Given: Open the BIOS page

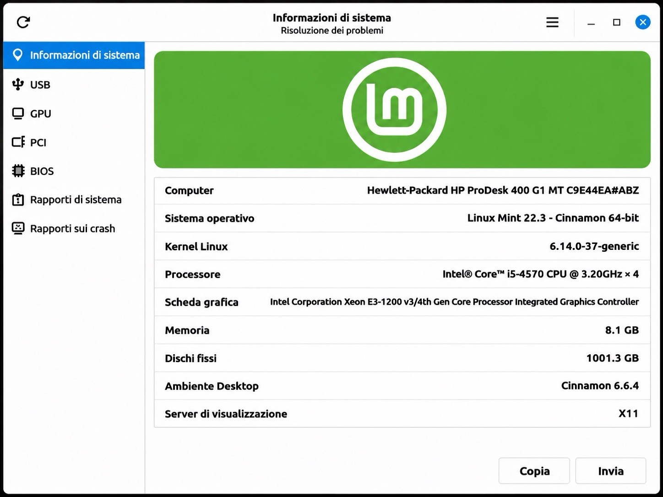Looking at the screenshot, I should click(74, 171).
